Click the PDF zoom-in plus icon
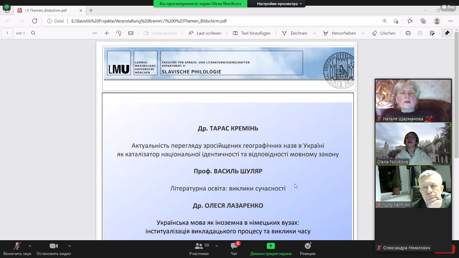Screen dimensions: 459x258 coord(107,33)
